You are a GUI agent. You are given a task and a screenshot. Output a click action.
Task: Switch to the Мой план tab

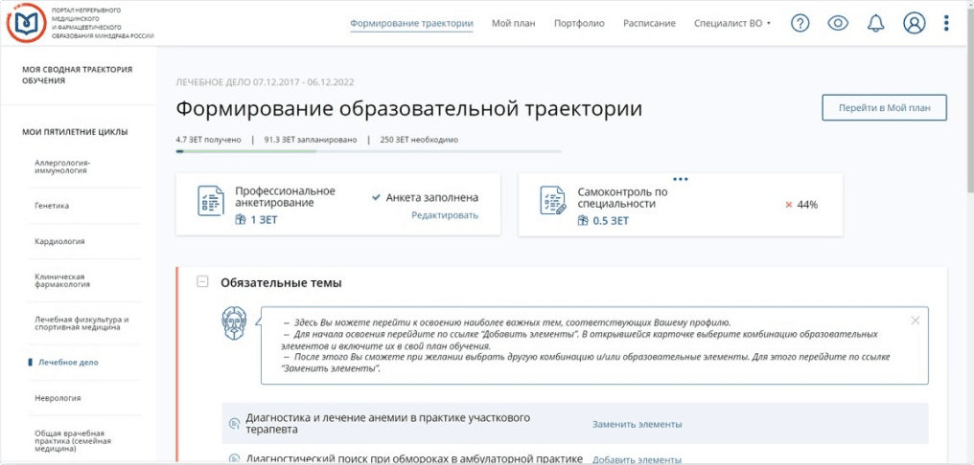[x=514, y=24]
